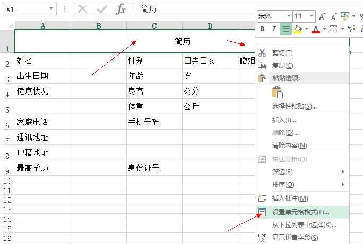Open the font size 11 dropdown

(x=312, y=16)
